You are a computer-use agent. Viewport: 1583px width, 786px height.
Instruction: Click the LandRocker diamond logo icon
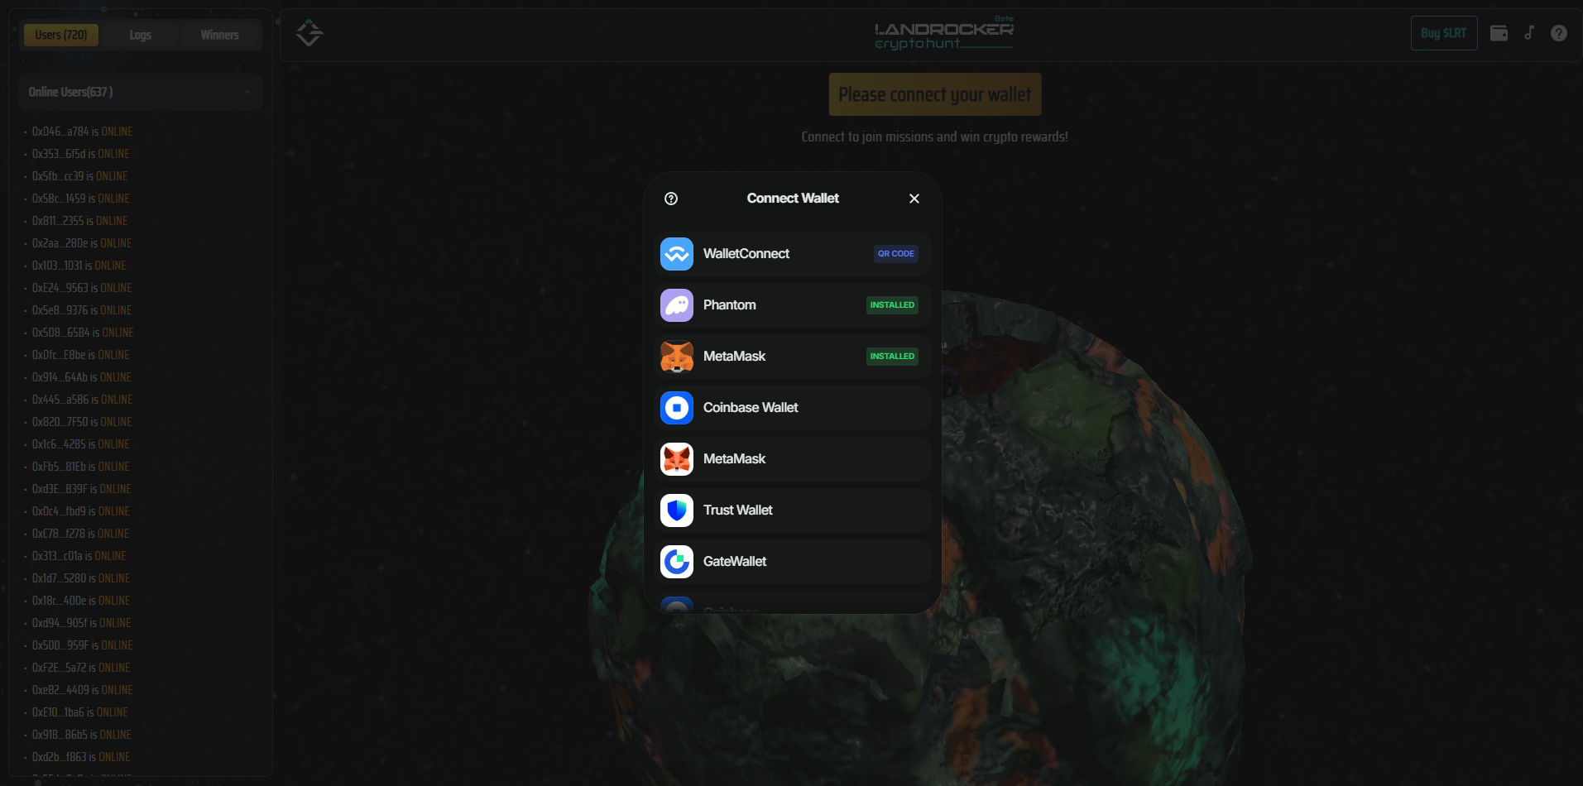point(309,33)
